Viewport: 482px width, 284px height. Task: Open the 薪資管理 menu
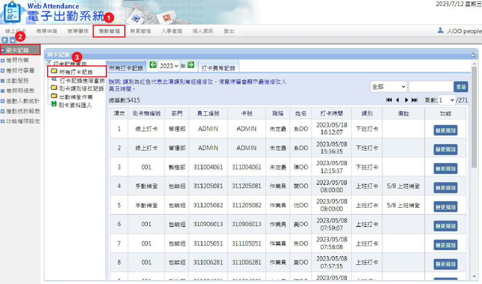pos(140,31)
